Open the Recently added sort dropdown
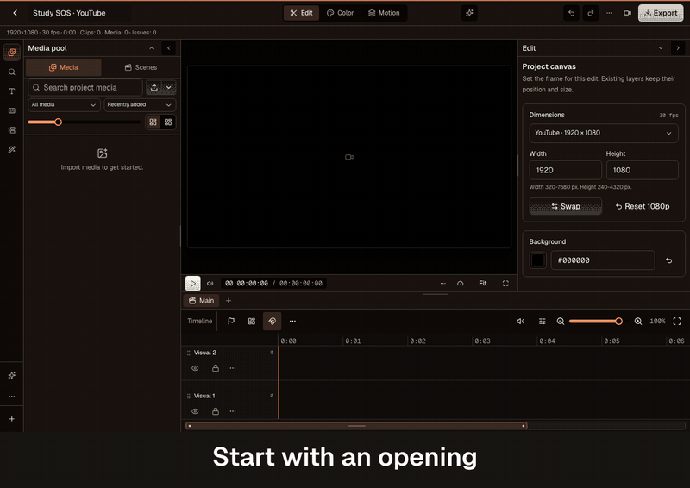 (140, 104)
